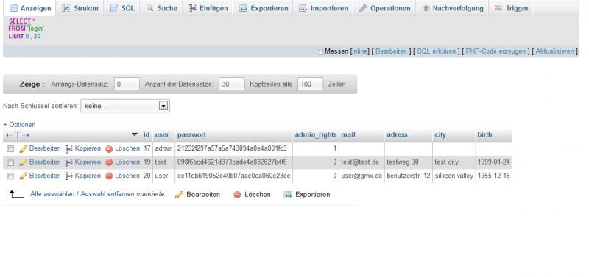Viewport: 589px width, 277px height.
Task: Click the sort triangle in table header
Action: click(135, 134)
